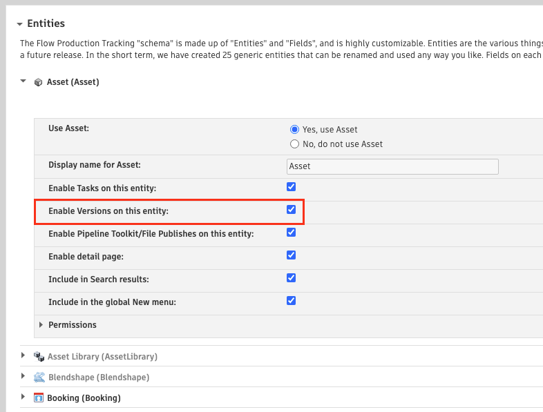Expand the Blendshape entity arrow

click(x=23, y=377)
